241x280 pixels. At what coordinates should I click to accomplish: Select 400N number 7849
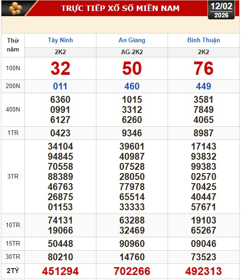(x=203, y=110)
